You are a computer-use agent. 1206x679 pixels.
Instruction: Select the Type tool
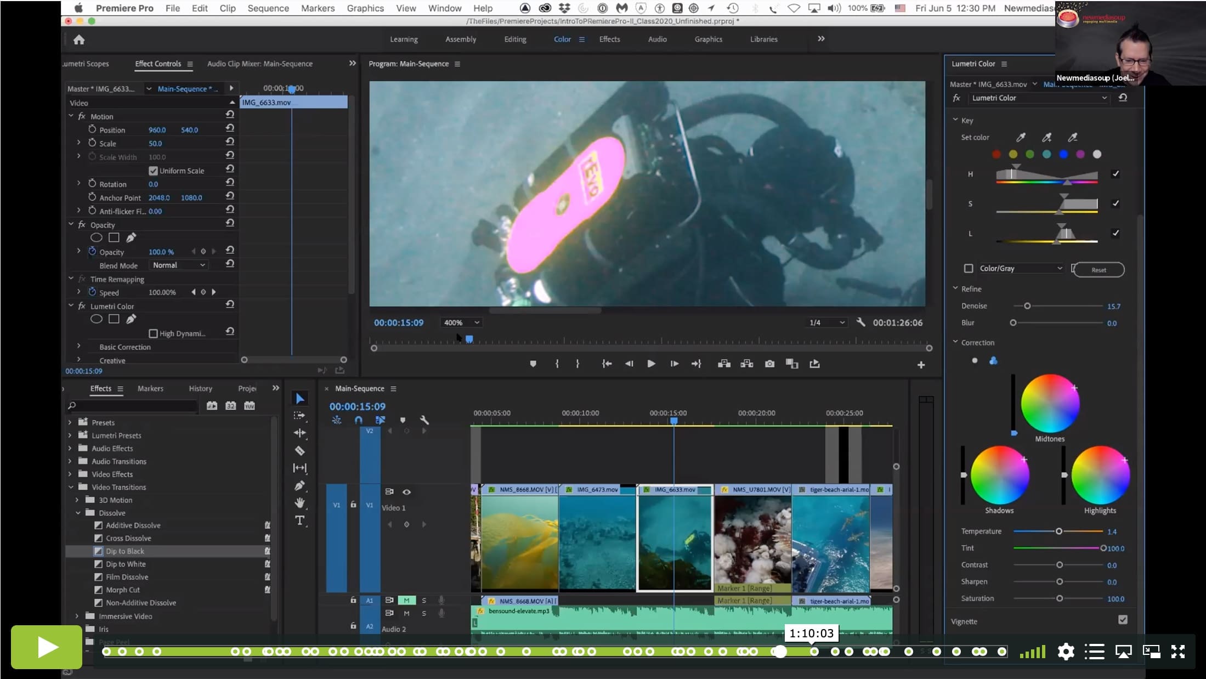coord(299,520)
